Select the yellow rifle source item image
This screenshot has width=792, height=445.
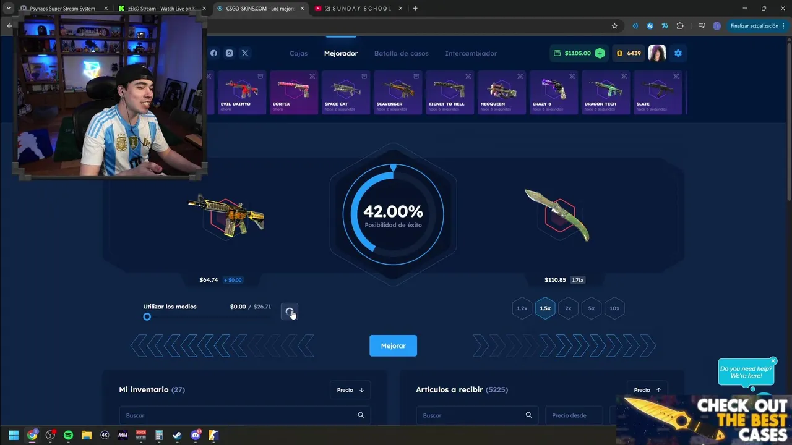[226, 215]
